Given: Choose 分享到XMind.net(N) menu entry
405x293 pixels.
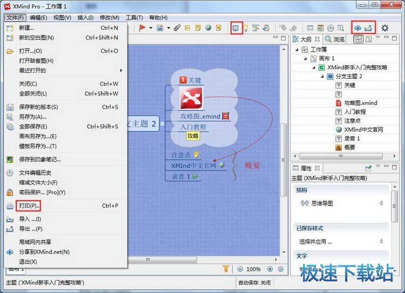Looking at the screenshot, I should pyautogui.click(x=65, y=252).
